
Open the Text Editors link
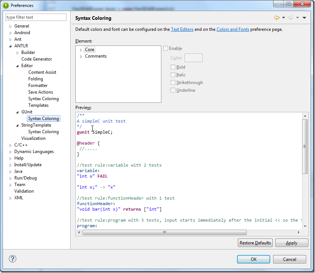pyautogui.click(x=182, y=29)
